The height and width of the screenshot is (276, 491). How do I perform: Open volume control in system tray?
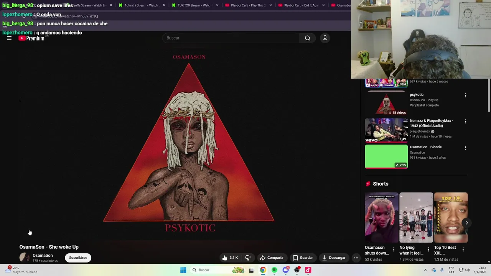click(x=467, y=270)
